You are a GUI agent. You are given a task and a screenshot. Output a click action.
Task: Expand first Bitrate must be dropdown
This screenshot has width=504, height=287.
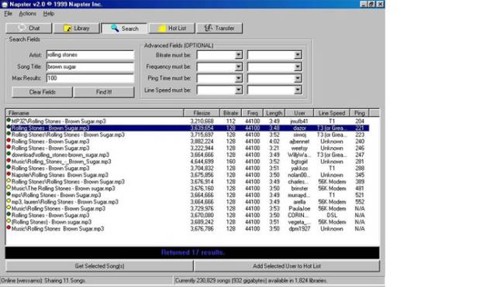click(x=239, y=55)
